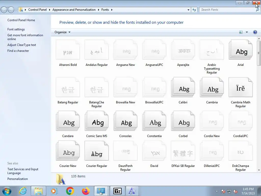This screenshot has width=261, height=196.
Task: Select the DFKai-SB Regular font icon
Action: (183, 151)
